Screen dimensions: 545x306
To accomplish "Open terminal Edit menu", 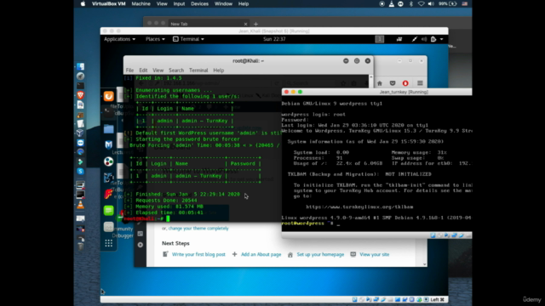I will coord(143,70).
